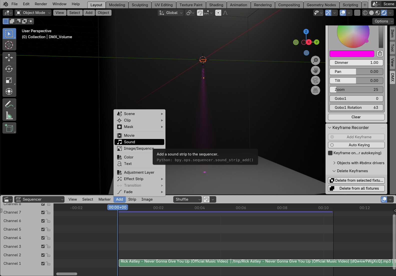Choose Sound in the Add menu
The width and height of the screenshot is (396, 276).
[x=139, y=142]
